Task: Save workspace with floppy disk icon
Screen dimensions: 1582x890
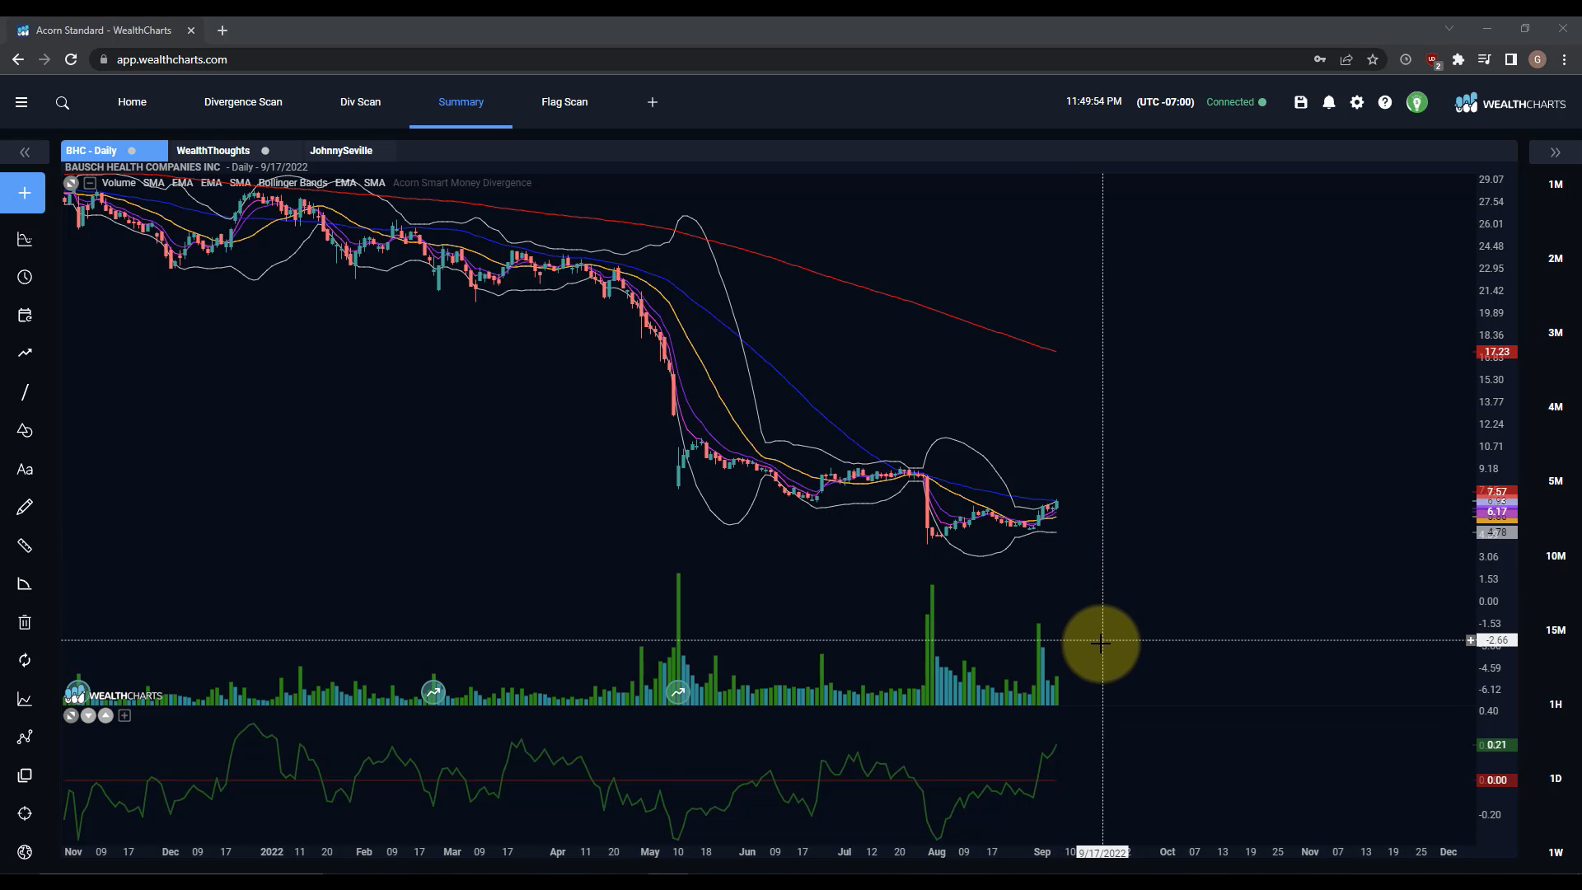Action: [x=1301, y=102]
